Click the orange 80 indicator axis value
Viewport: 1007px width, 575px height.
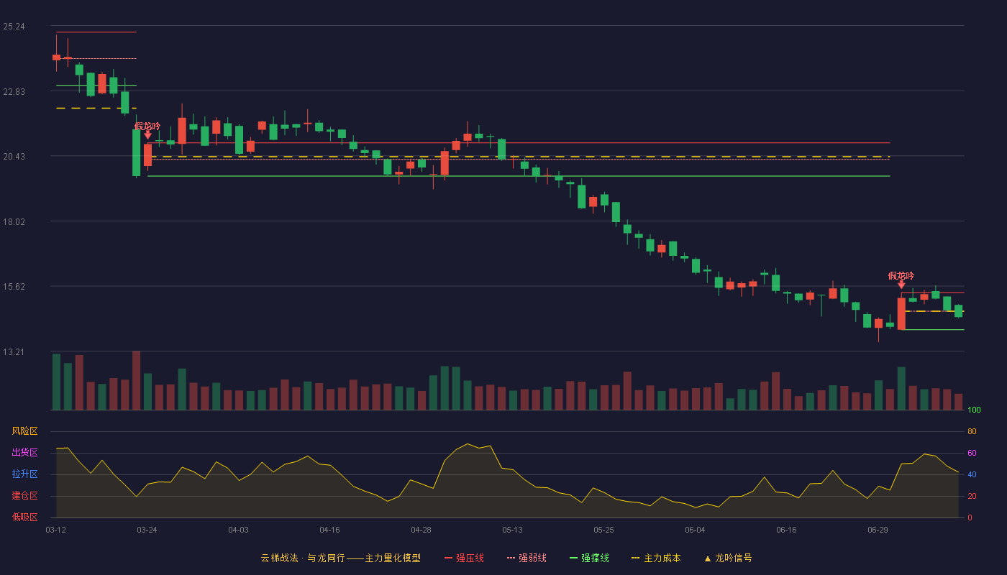(x=972, y=431)
